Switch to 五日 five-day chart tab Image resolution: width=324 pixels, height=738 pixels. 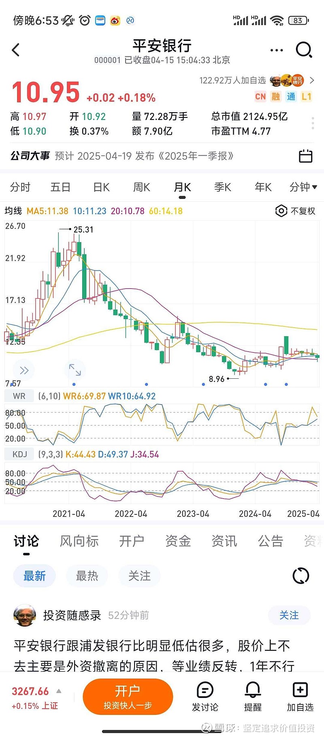(61, 187)
